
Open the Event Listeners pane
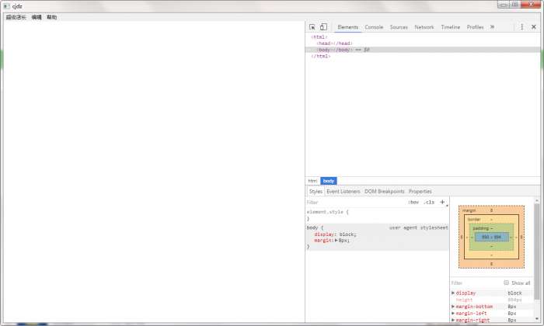tap(343, 191)
